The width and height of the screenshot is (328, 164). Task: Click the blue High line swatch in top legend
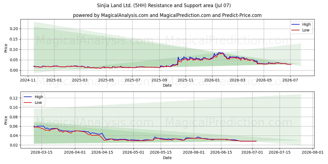click(x=296, y=25)
